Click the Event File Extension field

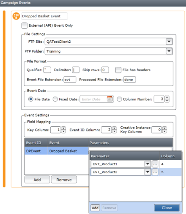[70, 80]
